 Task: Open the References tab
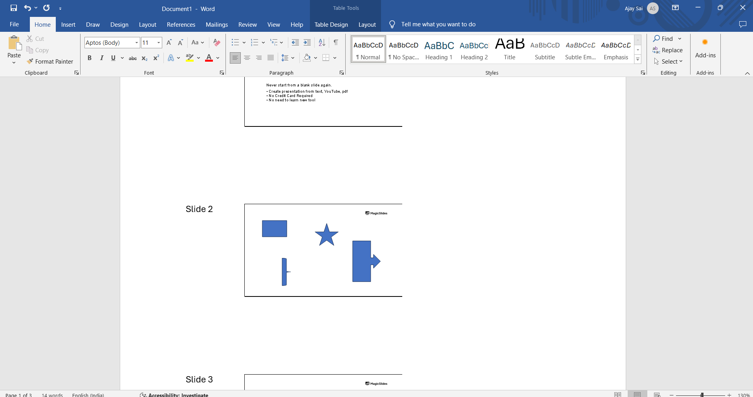[181, 24]
